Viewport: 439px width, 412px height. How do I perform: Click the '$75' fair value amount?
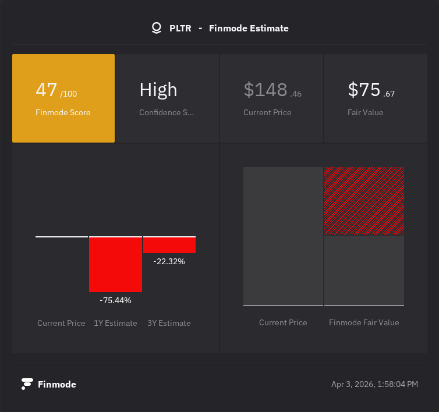pos(364,90)
